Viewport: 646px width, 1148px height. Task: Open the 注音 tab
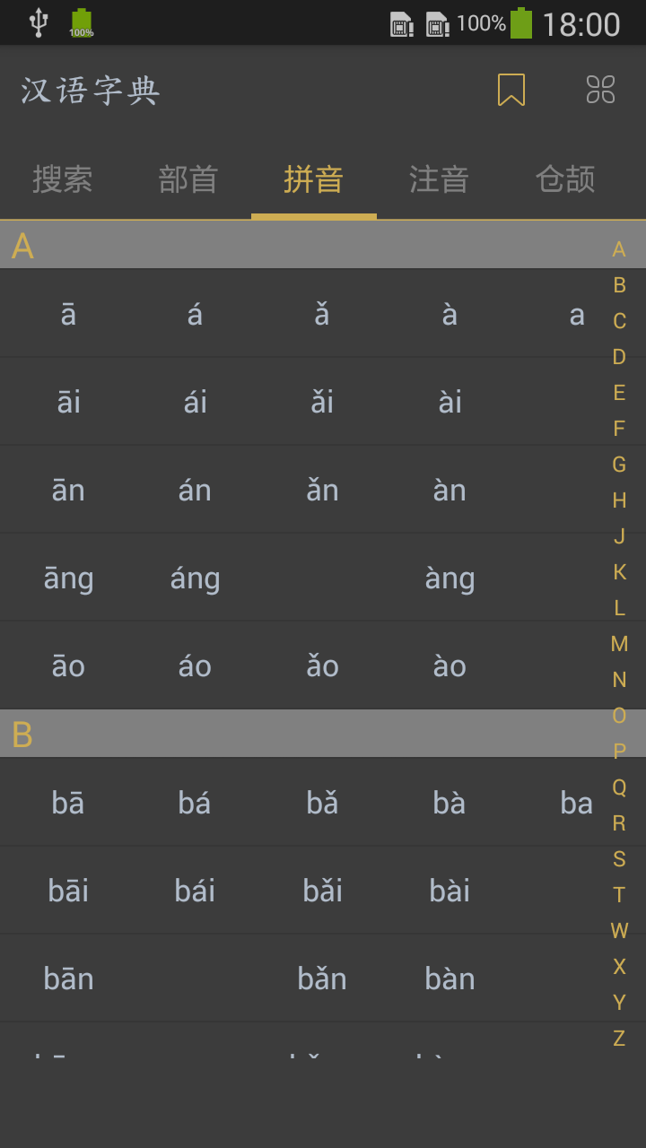click(x=439, y=179)
